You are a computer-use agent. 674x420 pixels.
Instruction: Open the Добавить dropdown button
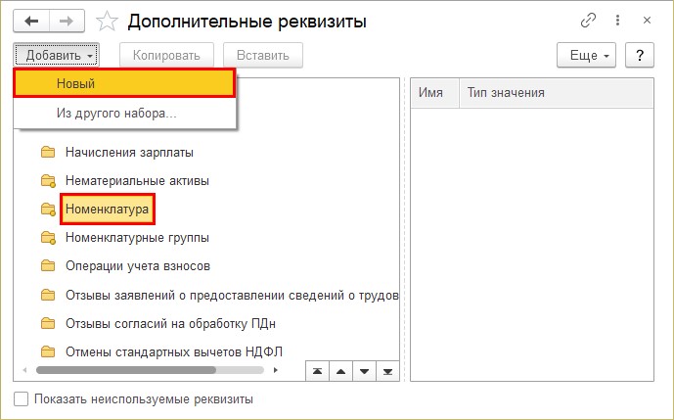pyautogui.click(x=55, y=55)
